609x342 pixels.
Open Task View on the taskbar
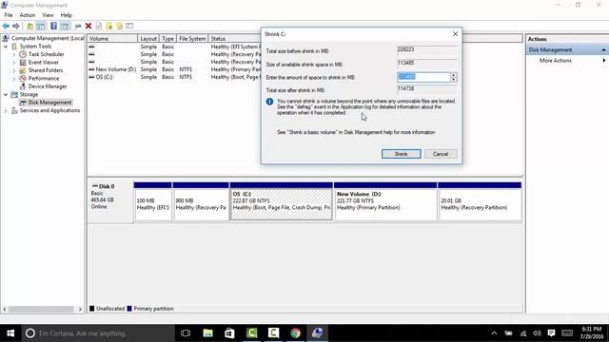186,333
